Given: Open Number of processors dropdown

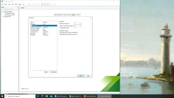Looking at the screenshot, I should [77, 24].
